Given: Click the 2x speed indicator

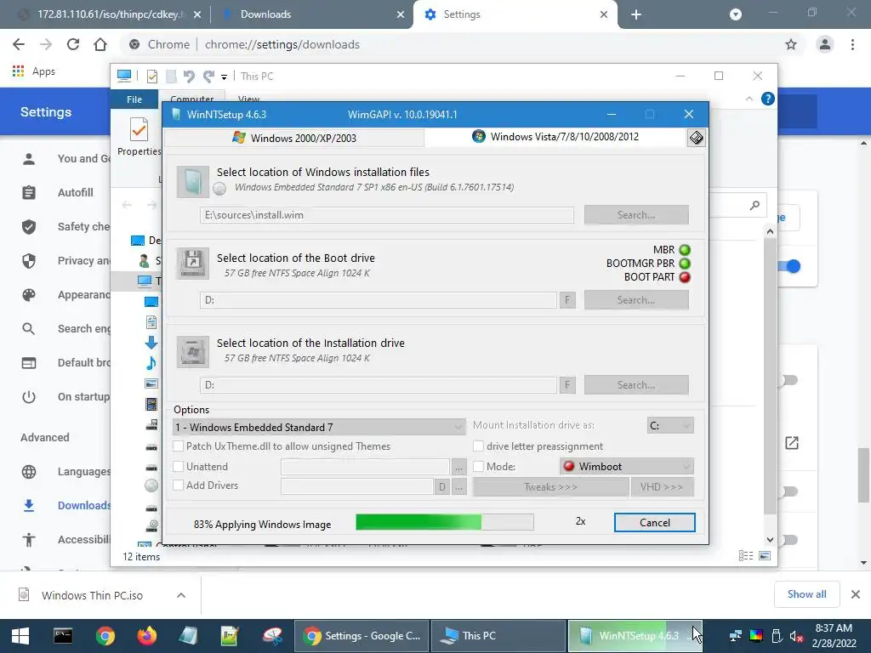Looking at the screenshot, I should (x=580, y=521).
